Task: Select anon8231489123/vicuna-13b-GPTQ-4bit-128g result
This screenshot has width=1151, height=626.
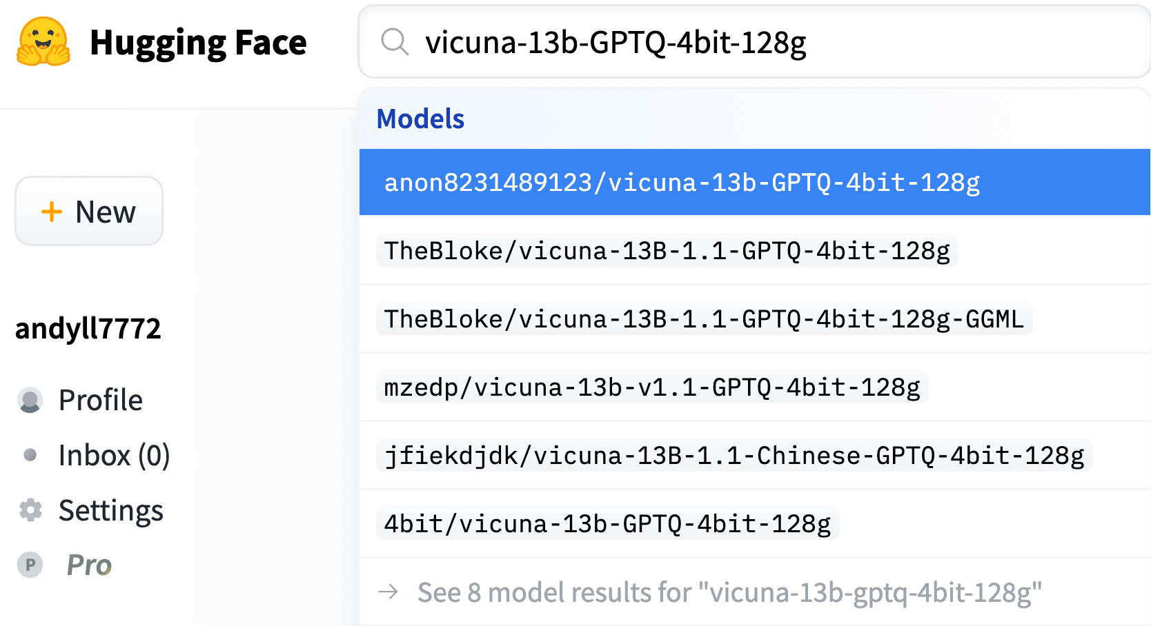Action: (682, 183)
